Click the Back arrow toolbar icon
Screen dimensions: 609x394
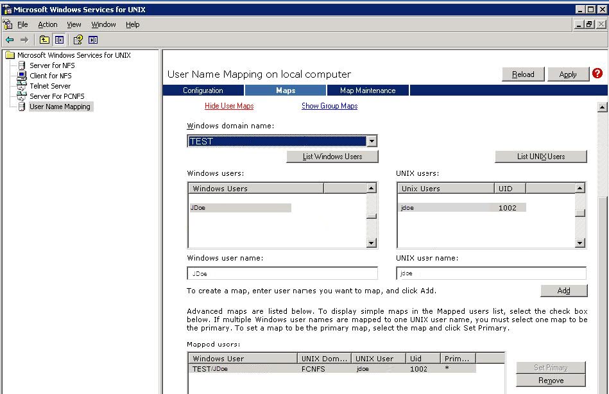pyautogui.click(x=10, y=40)
